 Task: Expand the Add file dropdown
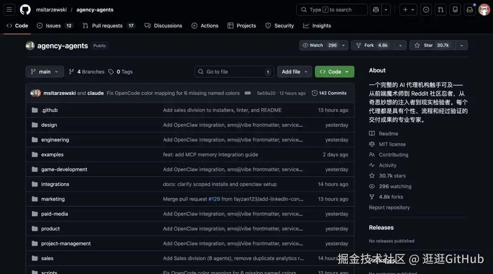[x=294, y=72]
